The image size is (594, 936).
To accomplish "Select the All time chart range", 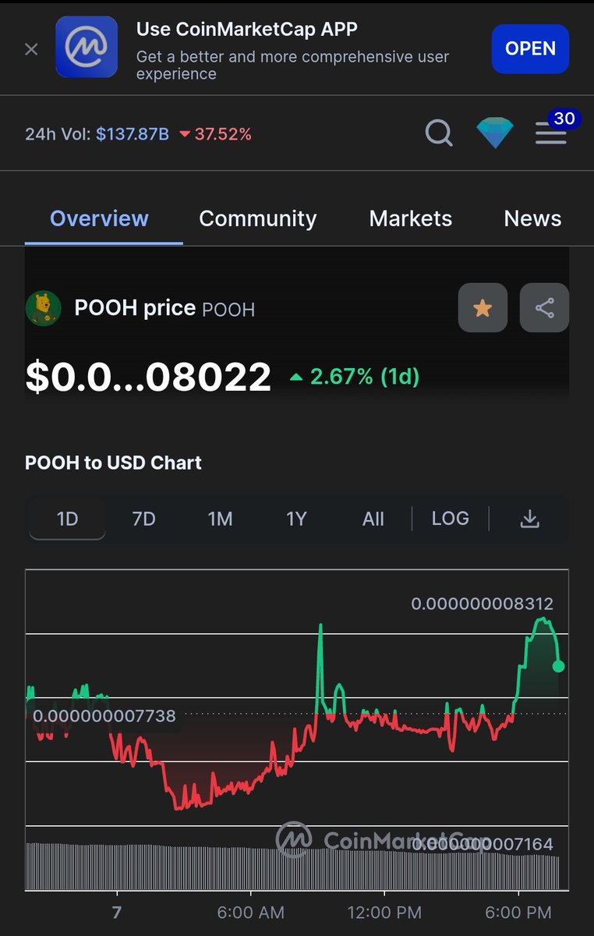I will tap(373, 519).
